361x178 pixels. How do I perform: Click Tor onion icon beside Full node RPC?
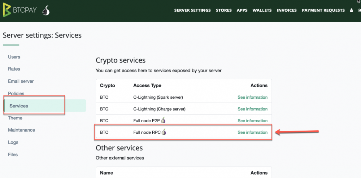(x=164, y=132)
